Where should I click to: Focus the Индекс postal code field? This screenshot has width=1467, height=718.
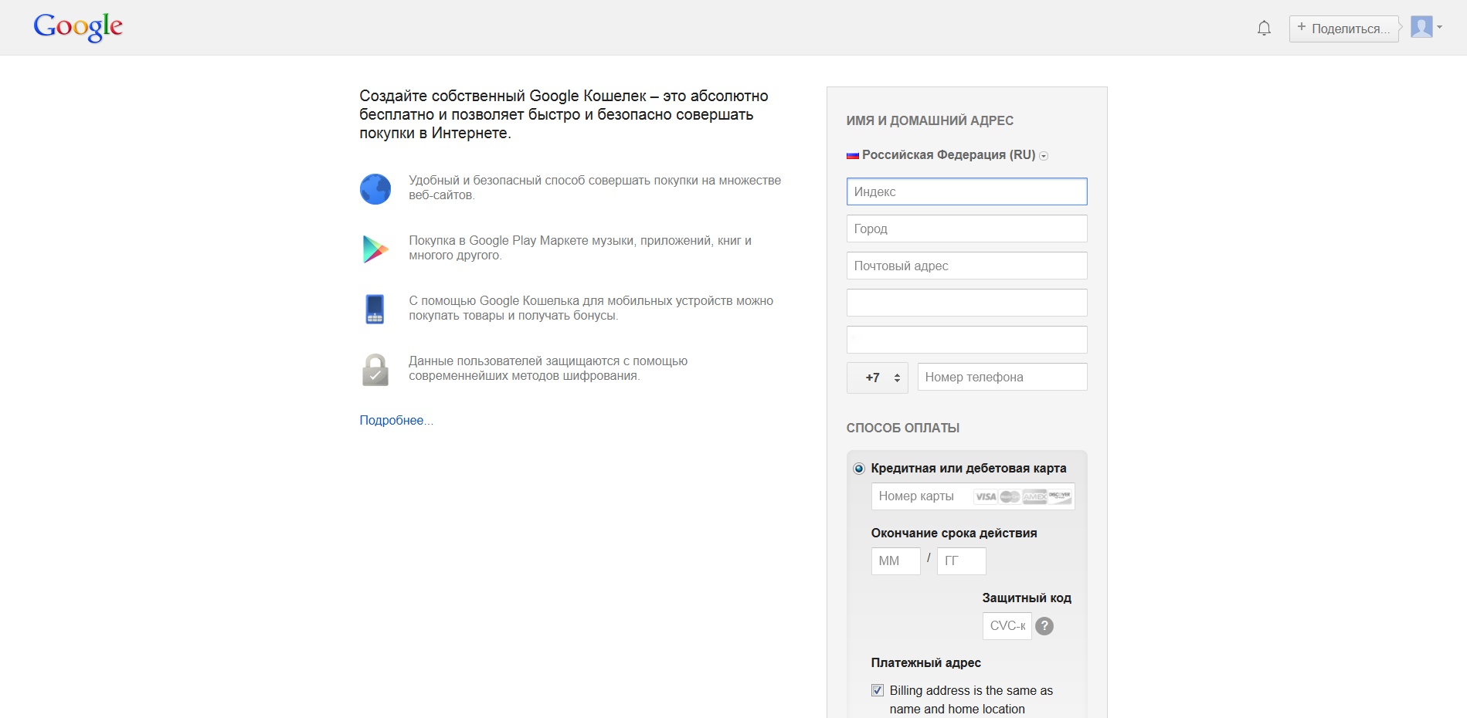pos(966,191)
